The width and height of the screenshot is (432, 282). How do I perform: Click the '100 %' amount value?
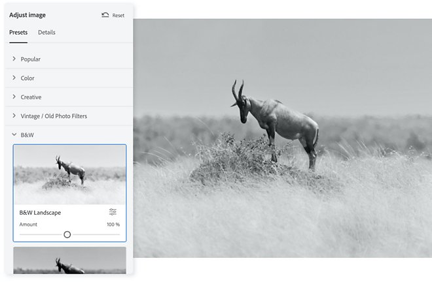pos(113,225)
